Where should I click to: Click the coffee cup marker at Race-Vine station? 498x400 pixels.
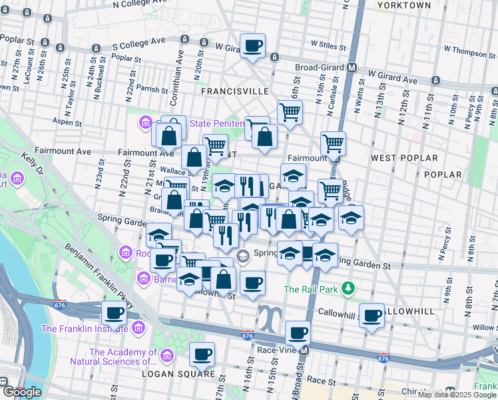pos(298,333)
